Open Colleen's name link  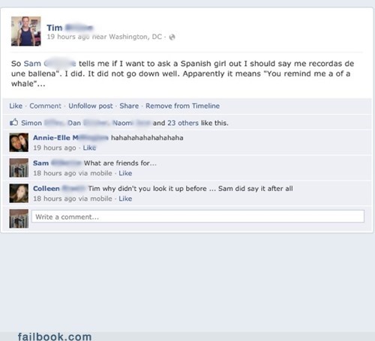tap(58, 189)
